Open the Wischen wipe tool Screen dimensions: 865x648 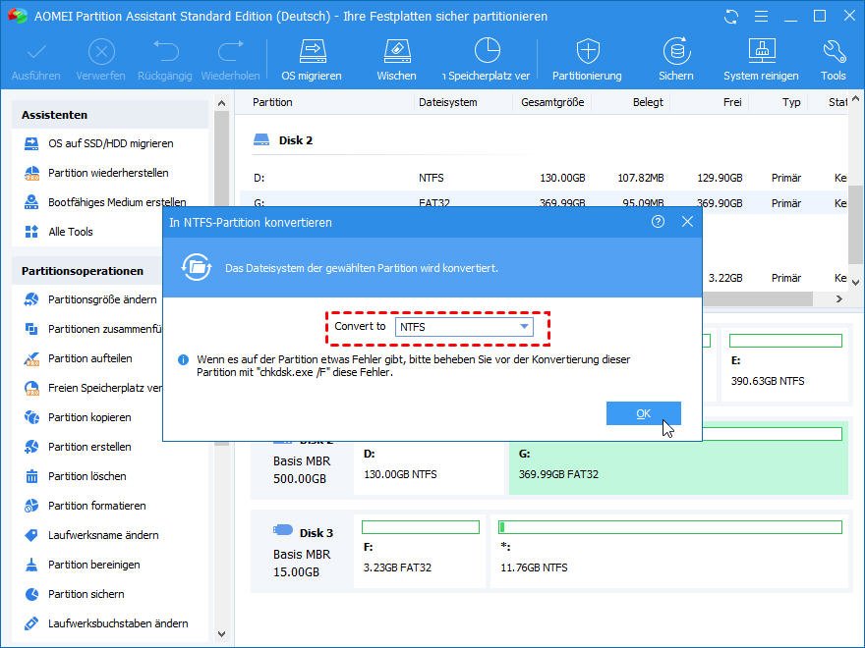pos(397,60)
